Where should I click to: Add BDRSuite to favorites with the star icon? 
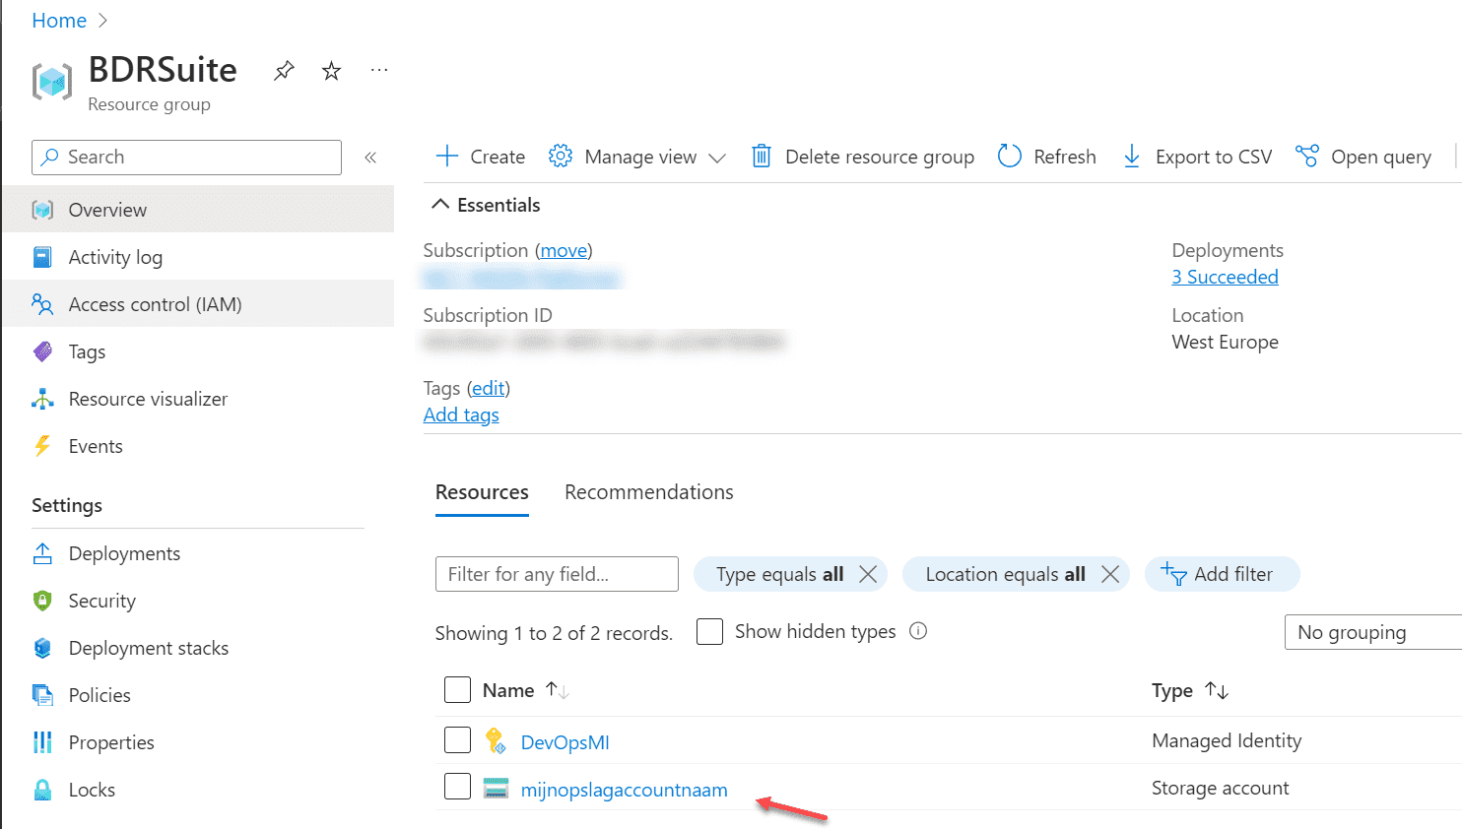tap(331, 71)
